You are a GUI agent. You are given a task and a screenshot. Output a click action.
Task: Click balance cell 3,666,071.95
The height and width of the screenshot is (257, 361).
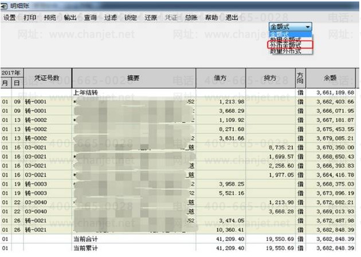335,111
